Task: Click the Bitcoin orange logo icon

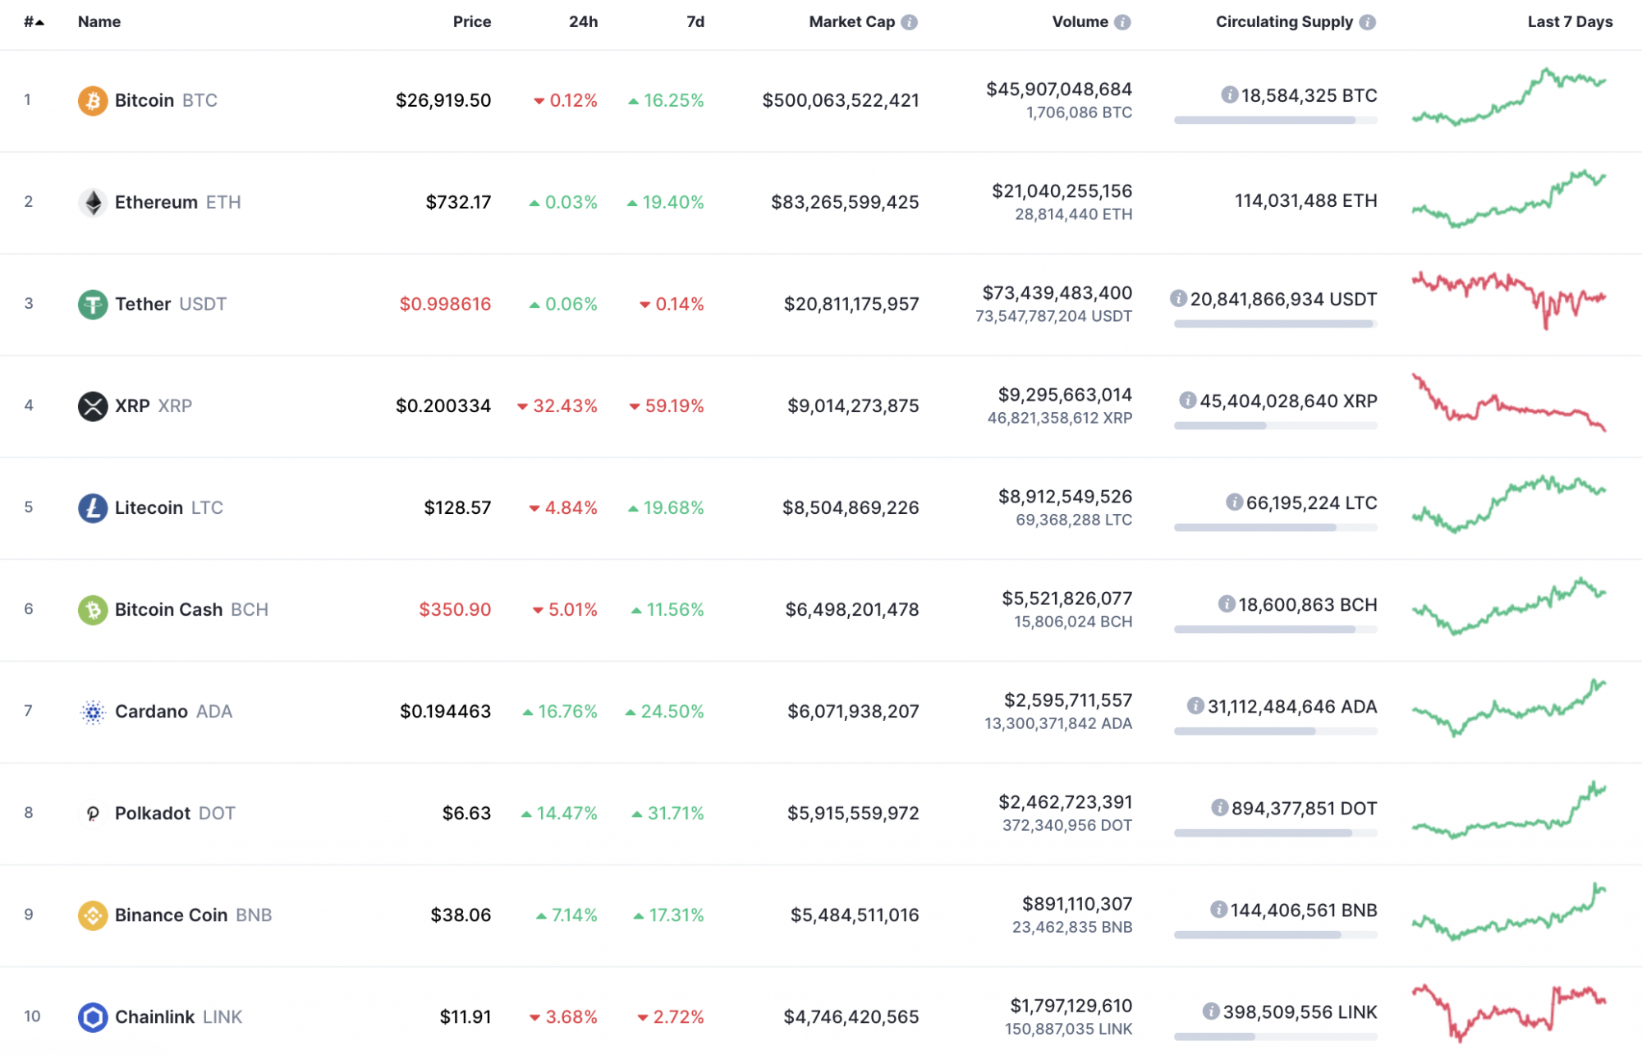Action: point(93,101)
